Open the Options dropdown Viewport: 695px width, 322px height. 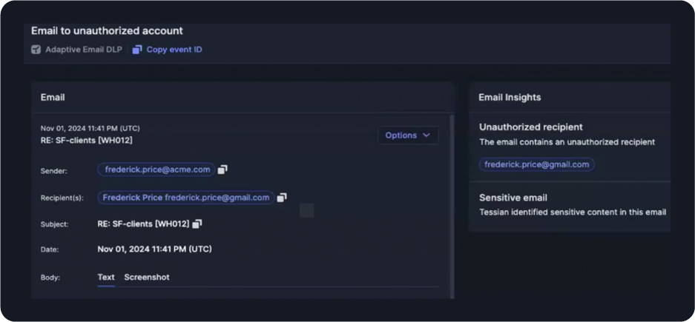[407, 135]
